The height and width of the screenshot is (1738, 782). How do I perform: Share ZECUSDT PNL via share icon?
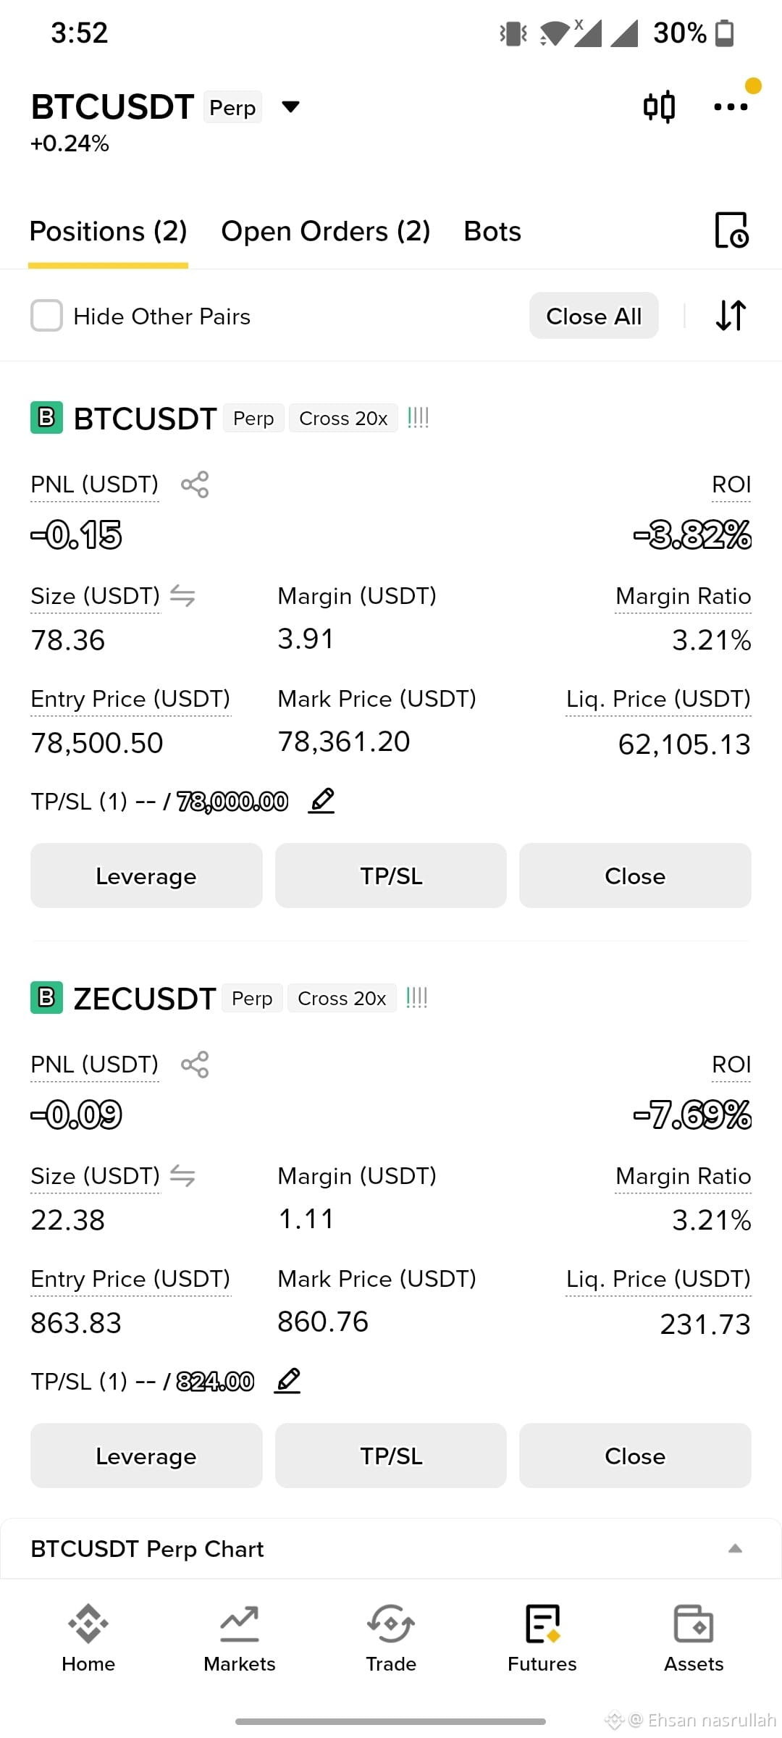[x=195, y=1065]
